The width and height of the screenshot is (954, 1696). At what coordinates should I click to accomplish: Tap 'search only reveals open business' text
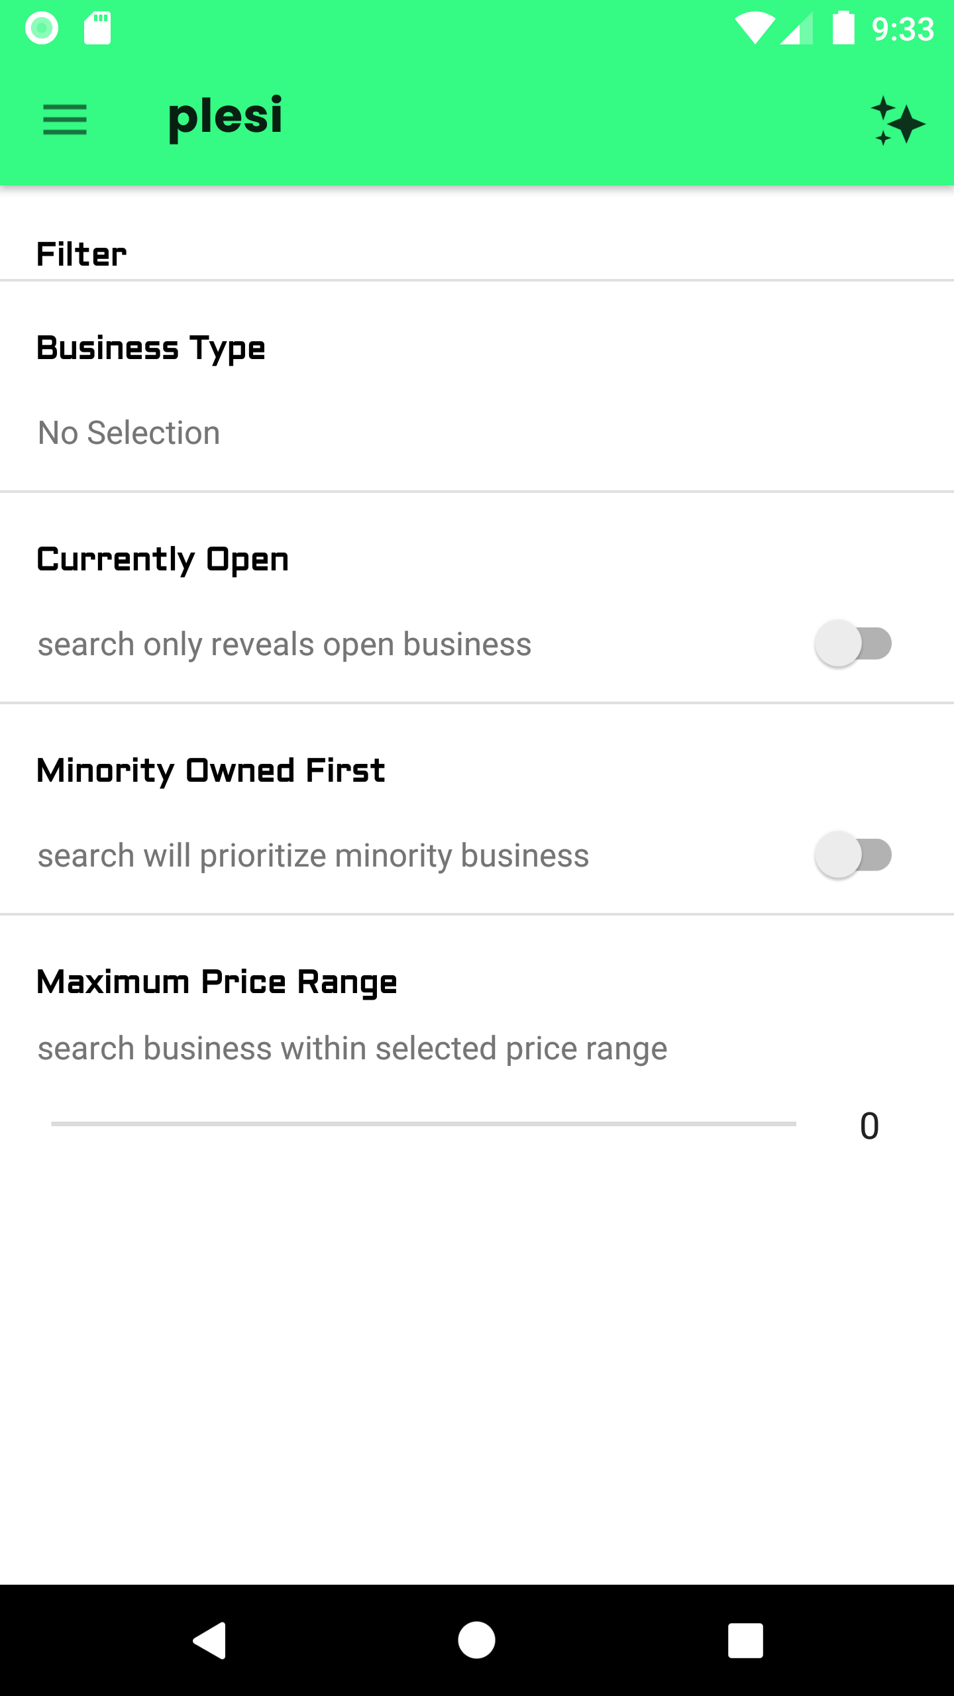tap(285, 645)
